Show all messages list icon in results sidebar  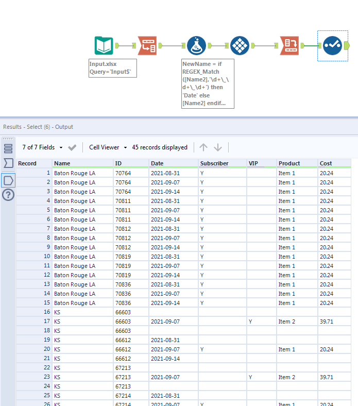8,149
